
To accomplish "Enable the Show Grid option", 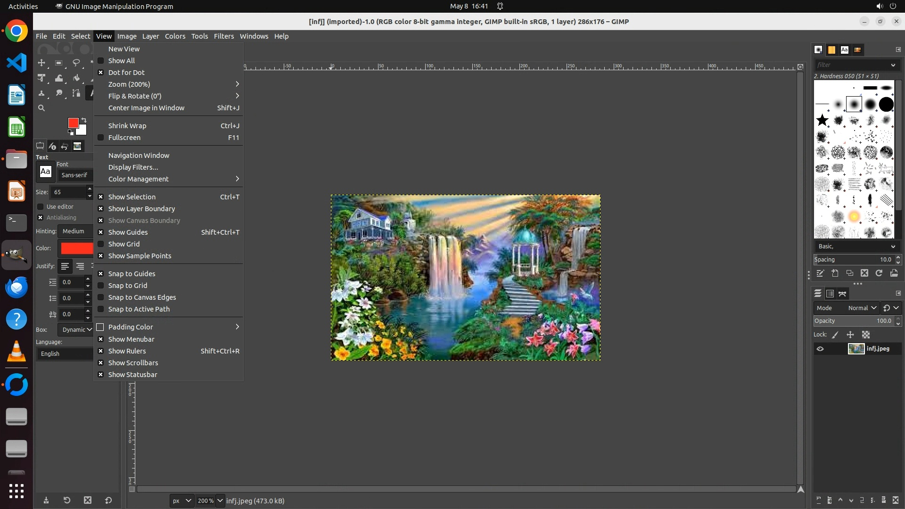I will (x=124, y=244).
